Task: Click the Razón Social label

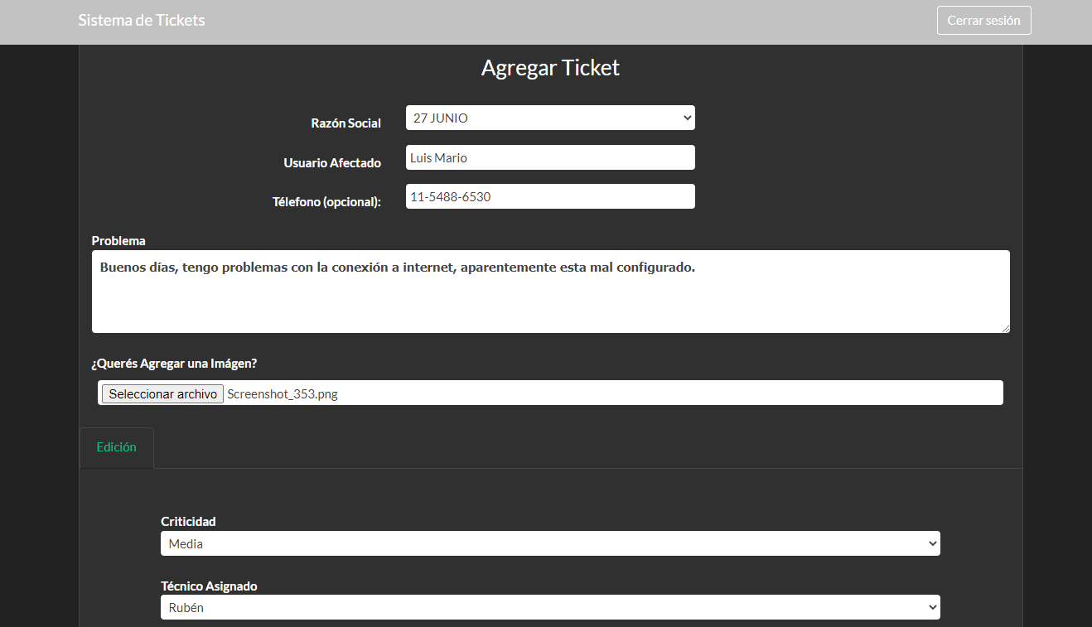Action: click(345, 123)
